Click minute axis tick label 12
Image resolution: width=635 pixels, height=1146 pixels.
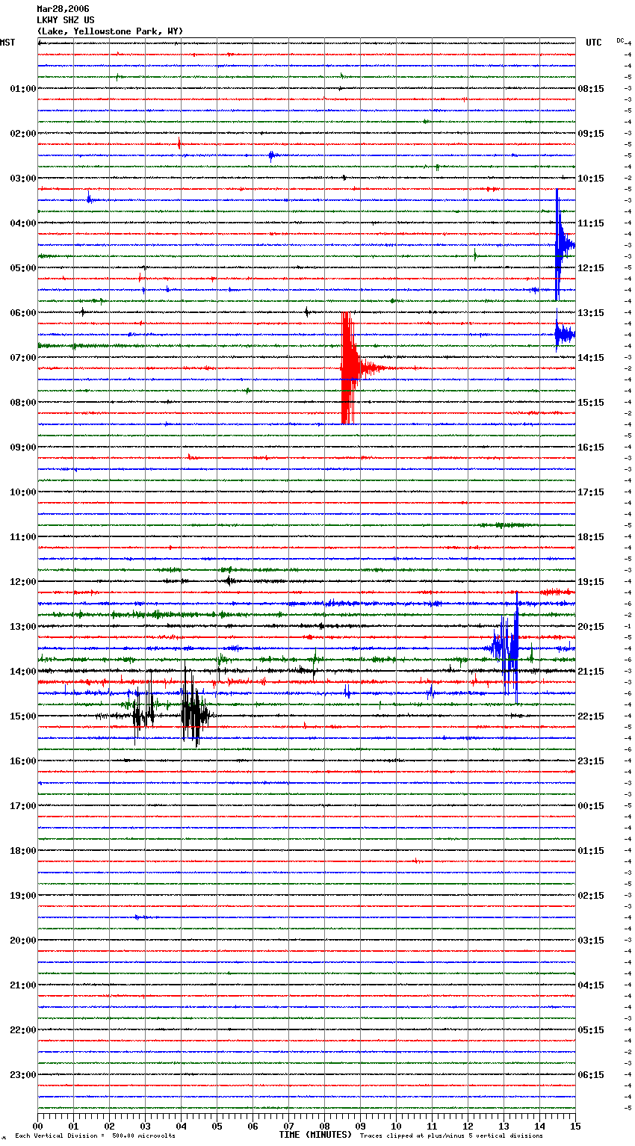tap(468, 1126)
